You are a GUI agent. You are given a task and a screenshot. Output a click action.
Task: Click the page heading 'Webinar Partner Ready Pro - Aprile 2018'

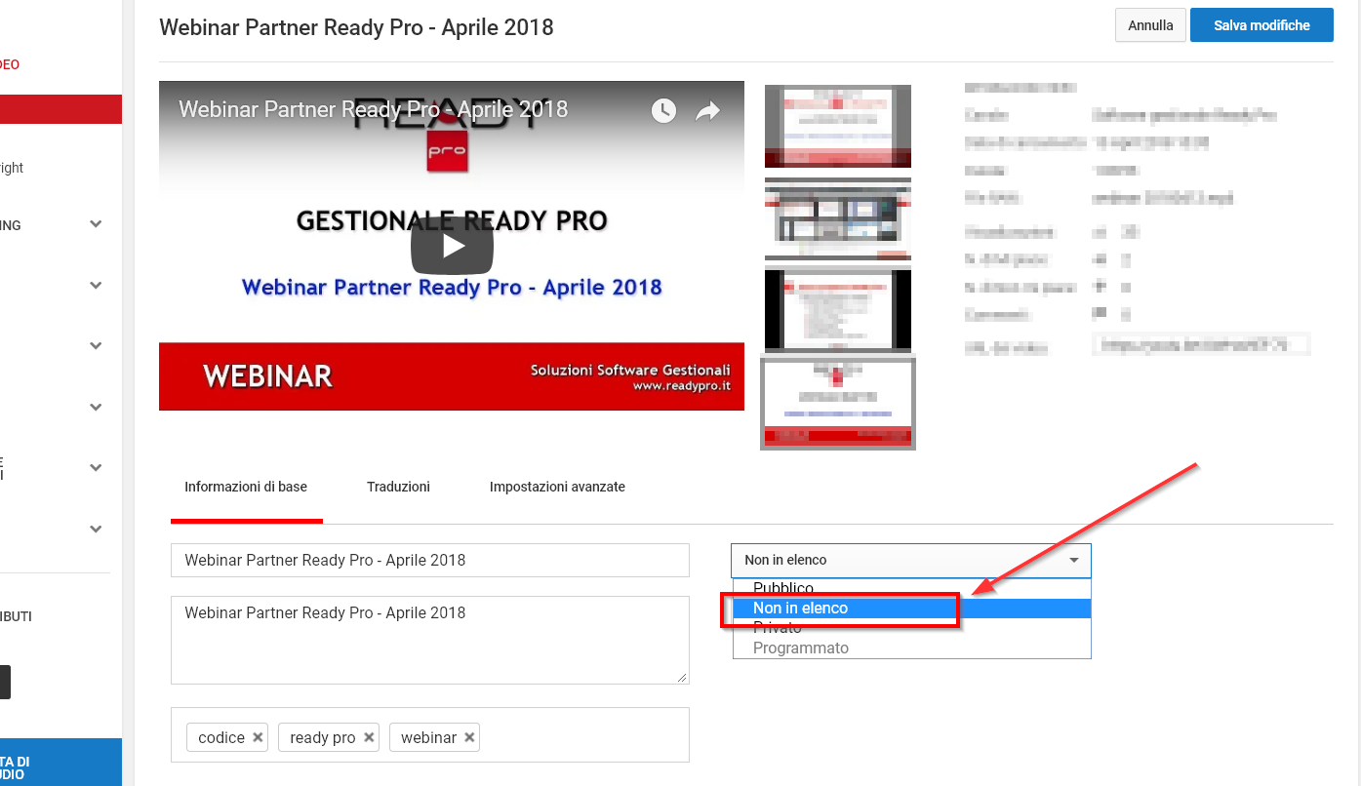356,27
